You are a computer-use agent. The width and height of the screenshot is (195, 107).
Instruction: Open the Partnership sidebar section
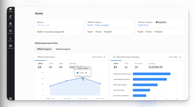point(11,47)
